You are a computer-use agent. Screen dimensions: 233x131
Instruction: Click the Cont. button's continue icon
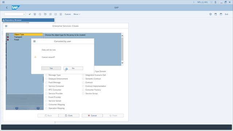tap(66, 116)
